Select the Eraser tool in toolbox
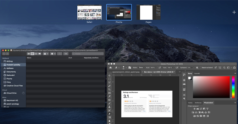The image size is (238, 124). [109, 114]
